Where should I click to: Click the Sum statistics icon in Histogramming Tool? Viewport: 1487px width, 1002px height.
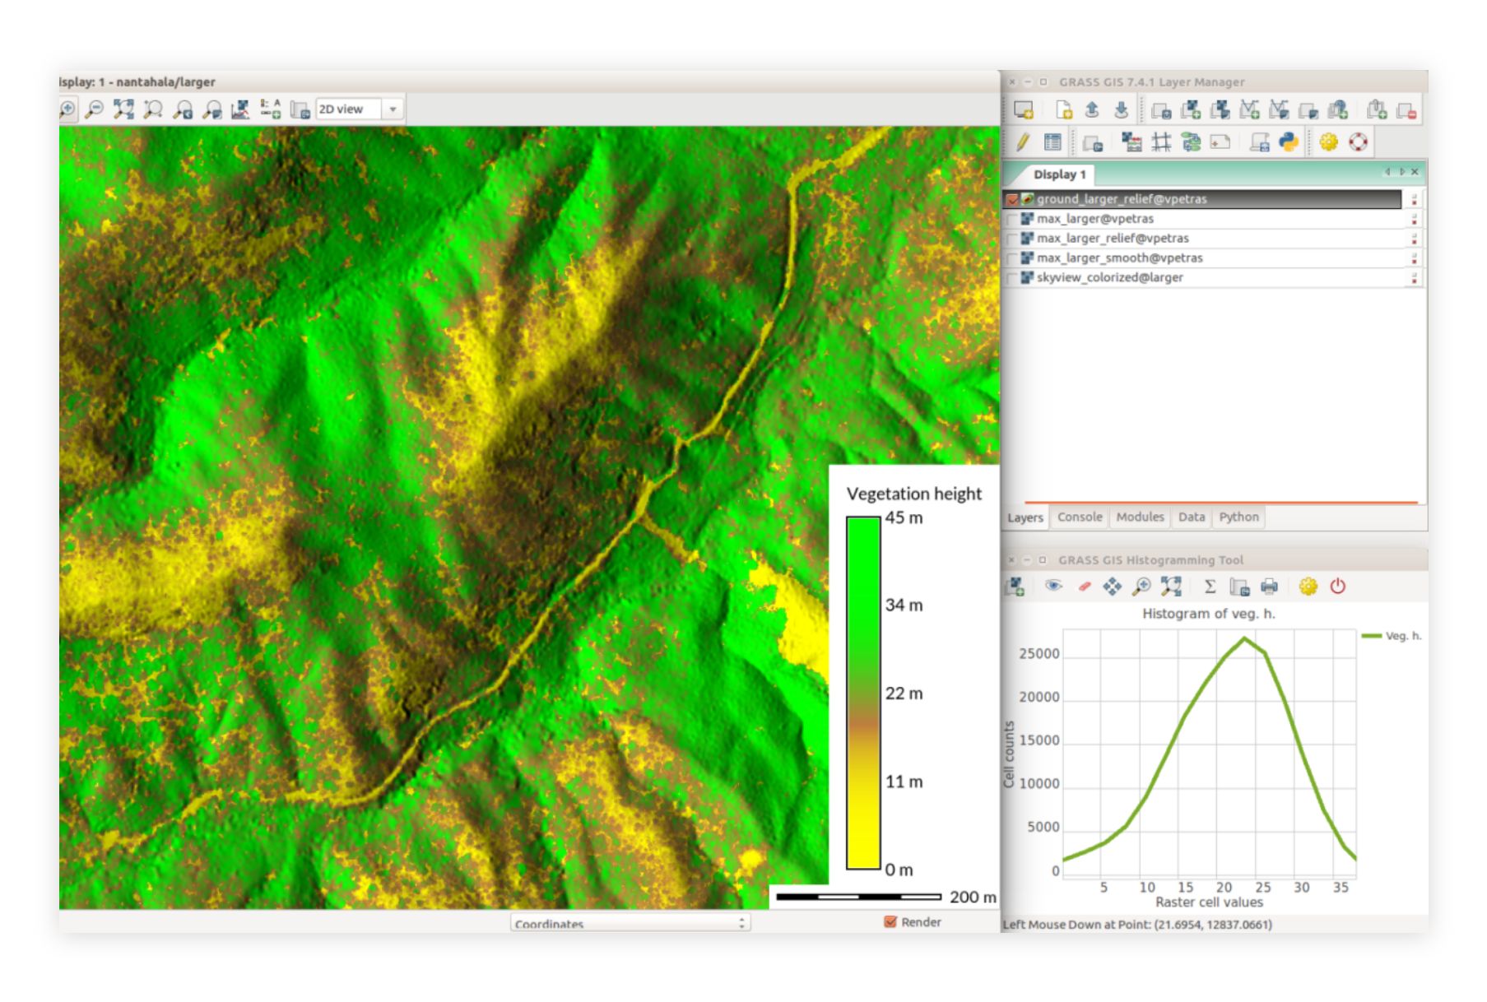point(1211,587)
